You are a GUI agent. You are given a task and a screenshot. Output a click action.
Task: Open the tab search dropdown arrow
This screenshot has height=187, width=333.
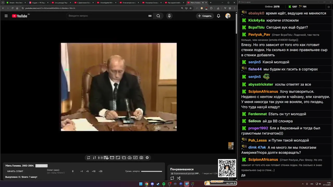(3, 3)
